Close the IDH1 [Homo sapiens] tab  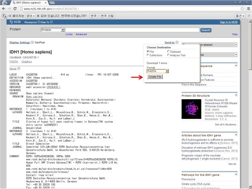tap(45, 3)
